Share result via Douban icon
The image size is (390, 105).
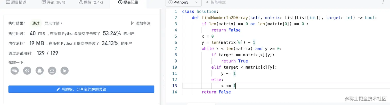pos(52,71)
